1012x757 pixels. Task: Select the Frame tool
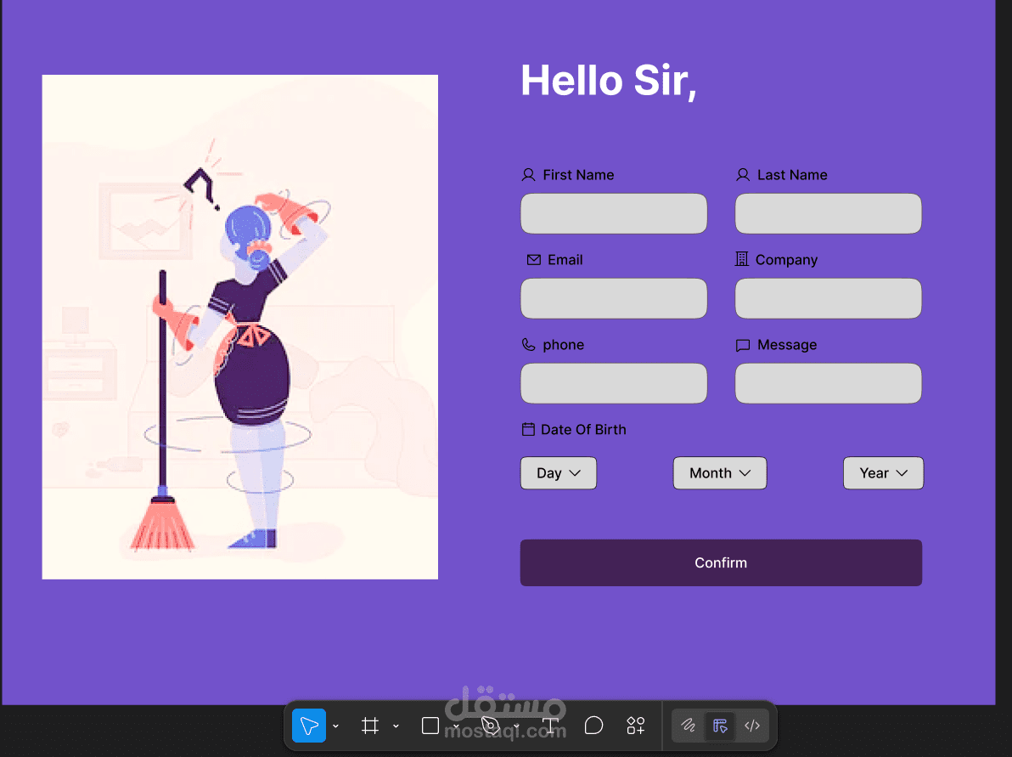click(370, 726)
